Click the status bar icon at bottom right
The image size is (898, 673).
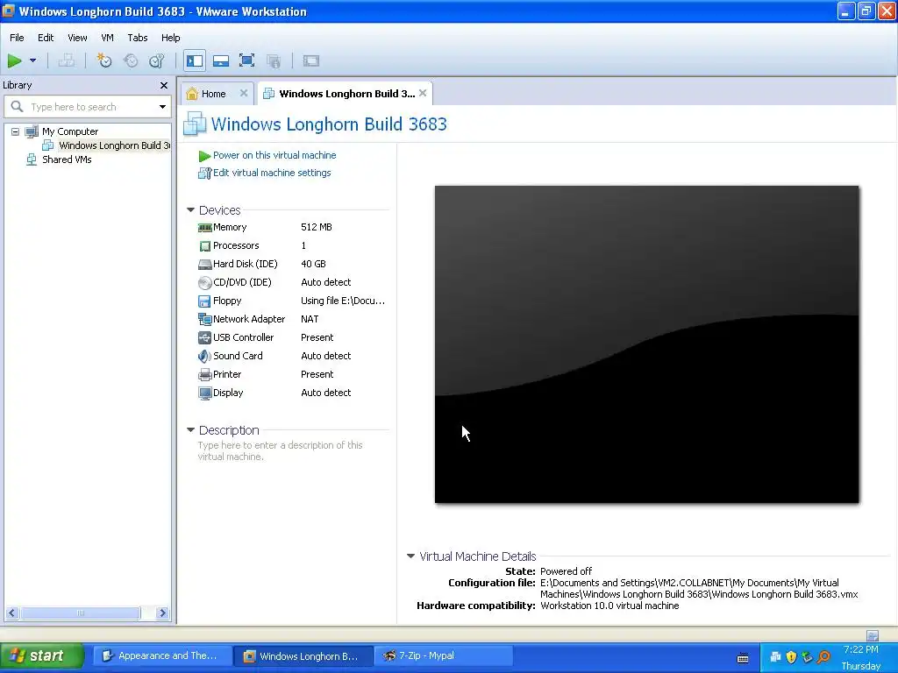point(873,635)
